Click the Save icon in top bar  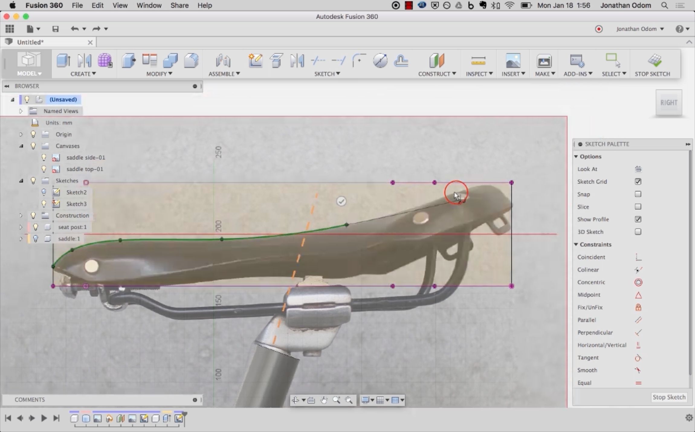click(55, 29)
